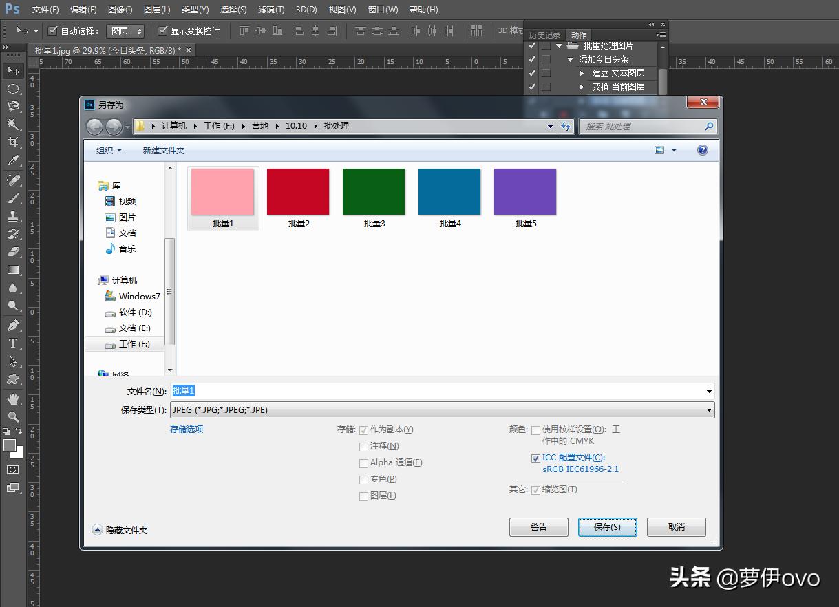Screen dimensions: 839x607
Task: Select the Magic Wand tool
Action: 13,125
